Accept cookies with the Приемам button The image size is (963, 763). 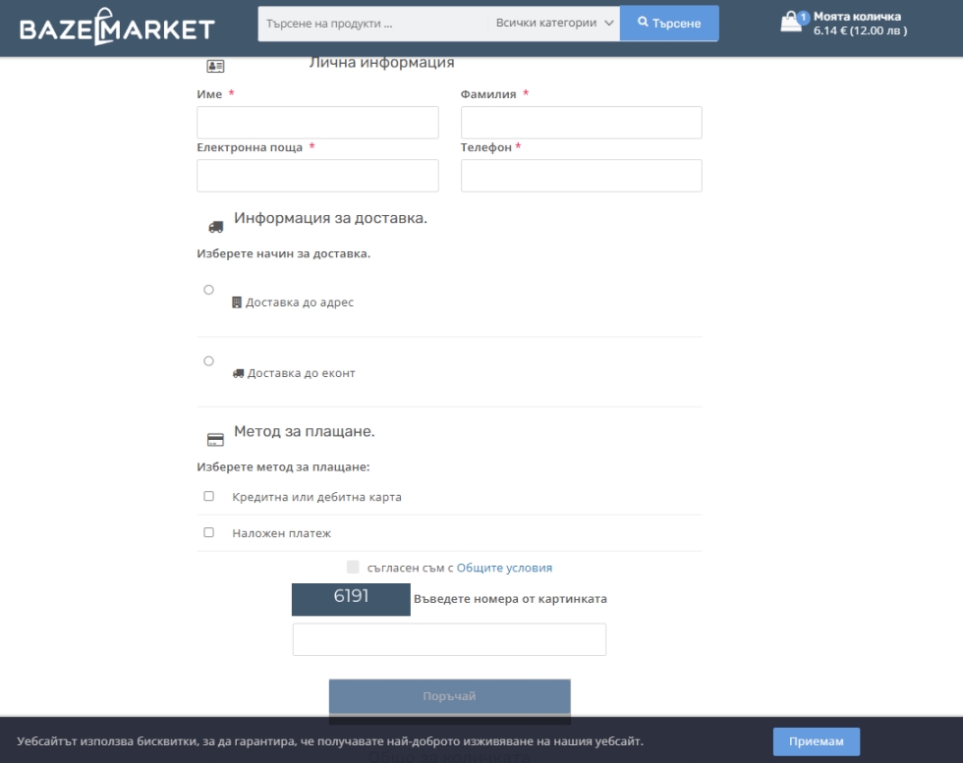[816, 741]
